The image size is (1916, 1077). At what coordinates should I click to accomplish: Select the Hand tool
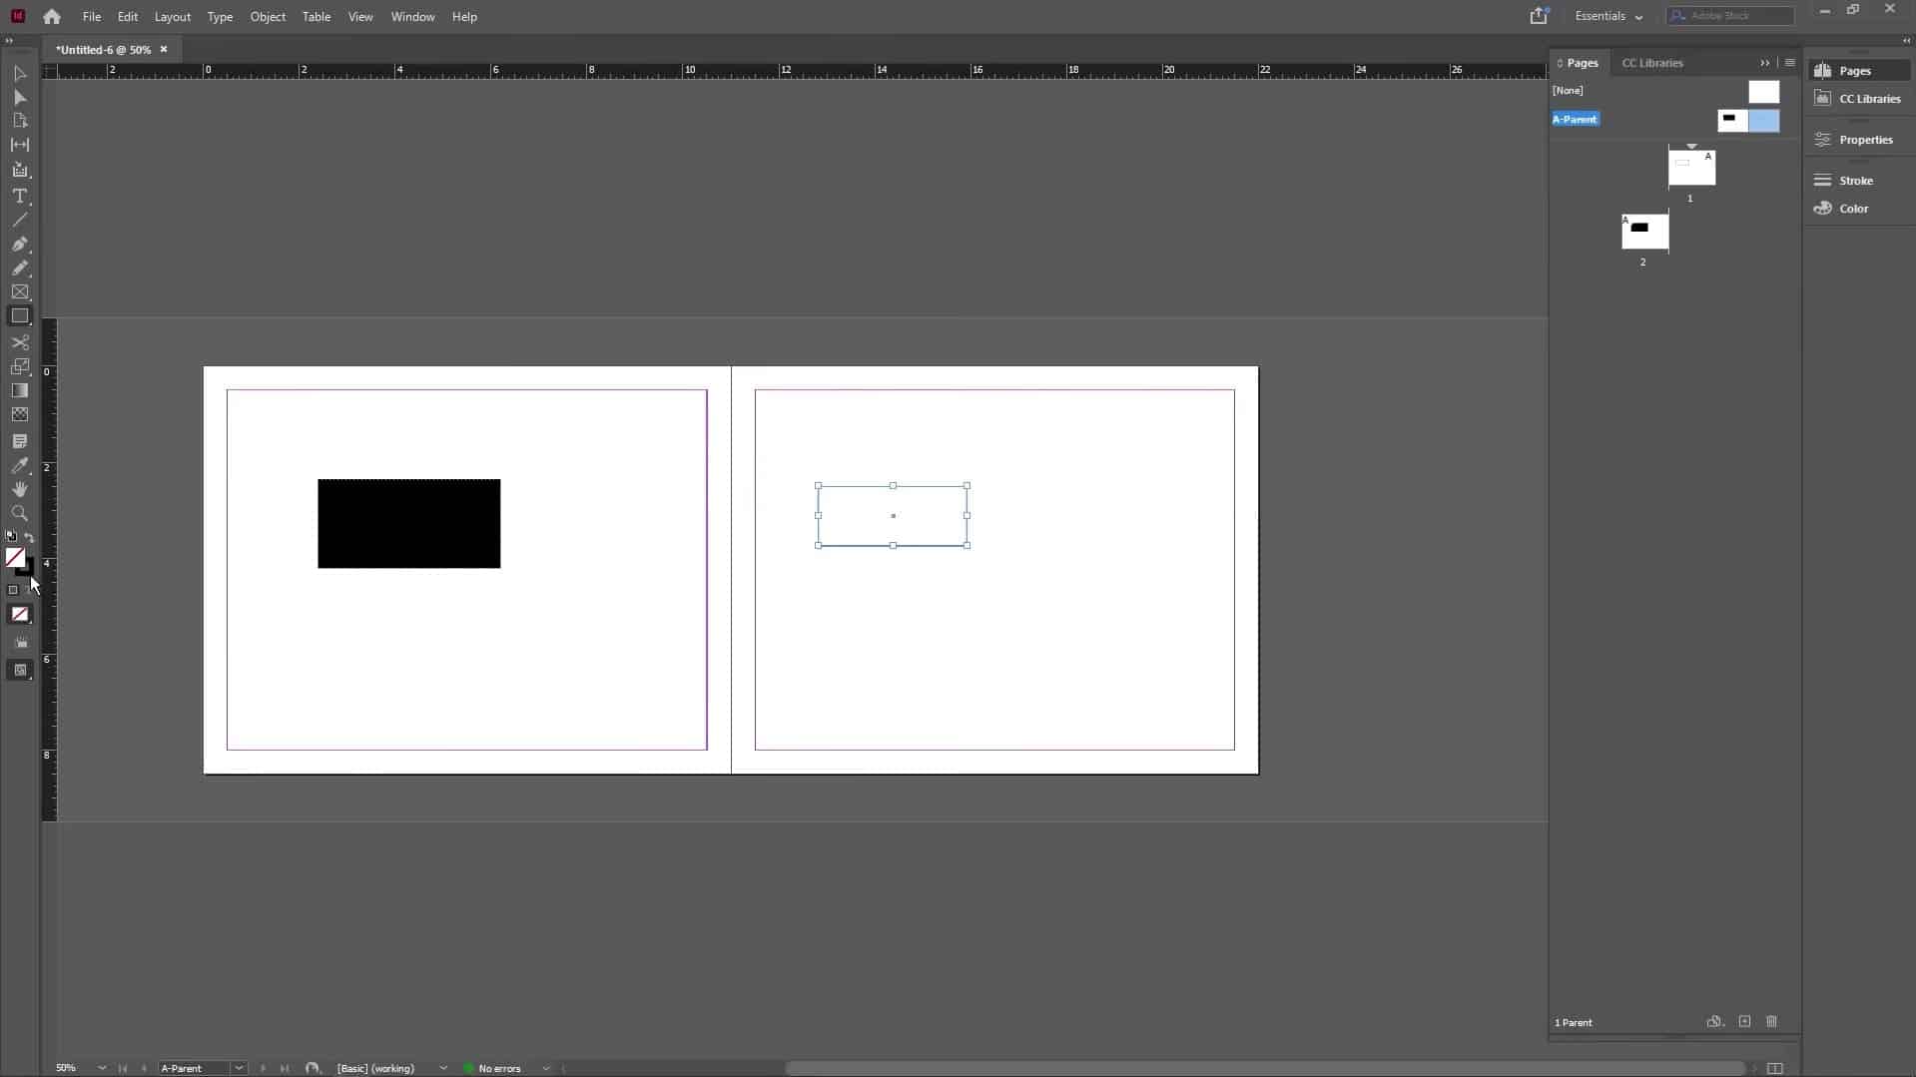click(x=20, y=490)
